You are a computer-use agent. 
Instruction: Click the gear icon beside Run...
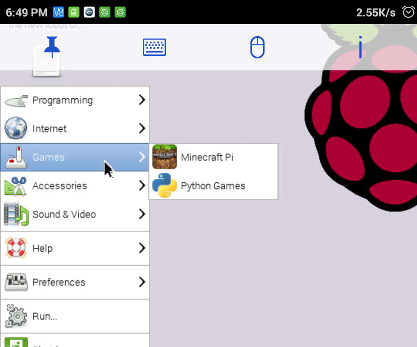coord(16,317)
